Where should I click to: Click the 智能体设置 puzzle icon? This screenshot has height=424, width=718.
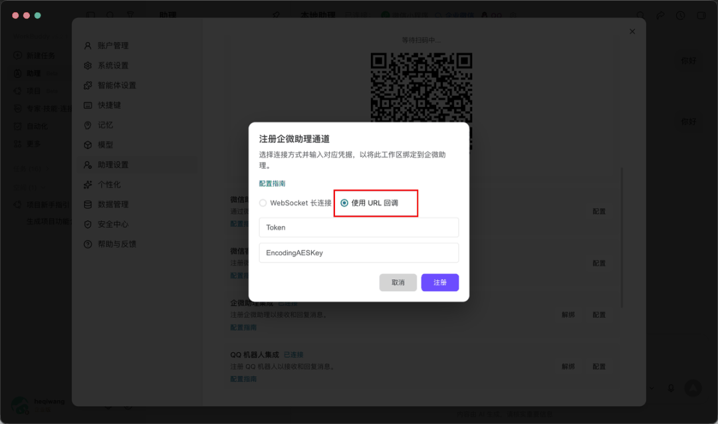(88, 85)
